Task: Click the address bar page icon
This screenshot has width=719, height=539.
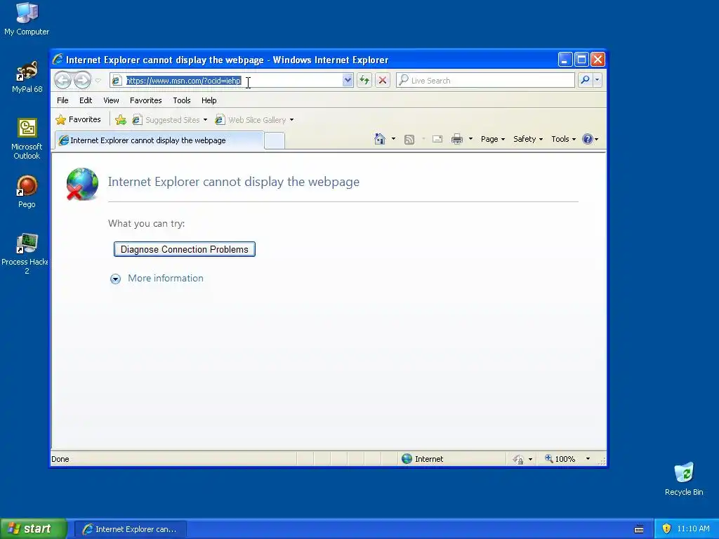Action: click(117, 81)
